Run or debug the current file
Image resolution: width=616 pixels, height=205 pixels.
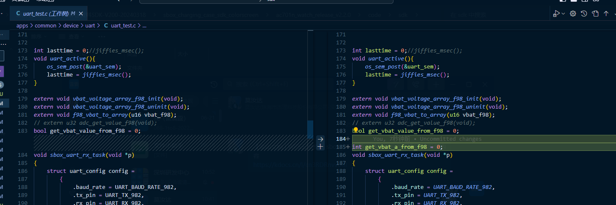tap(556, 14)
